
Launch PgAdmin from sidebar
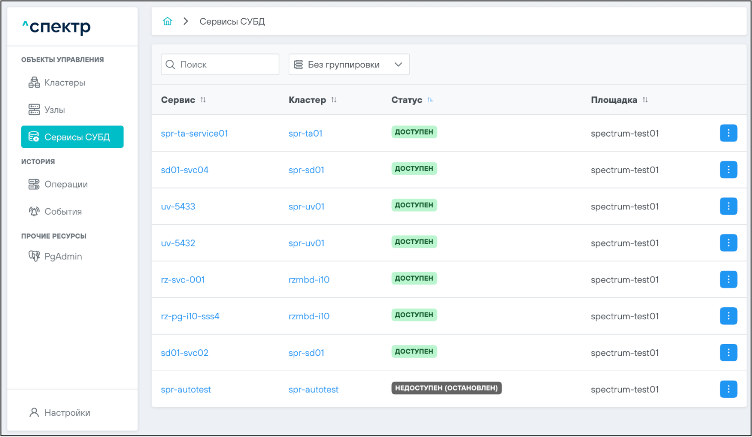pos(63,256)
